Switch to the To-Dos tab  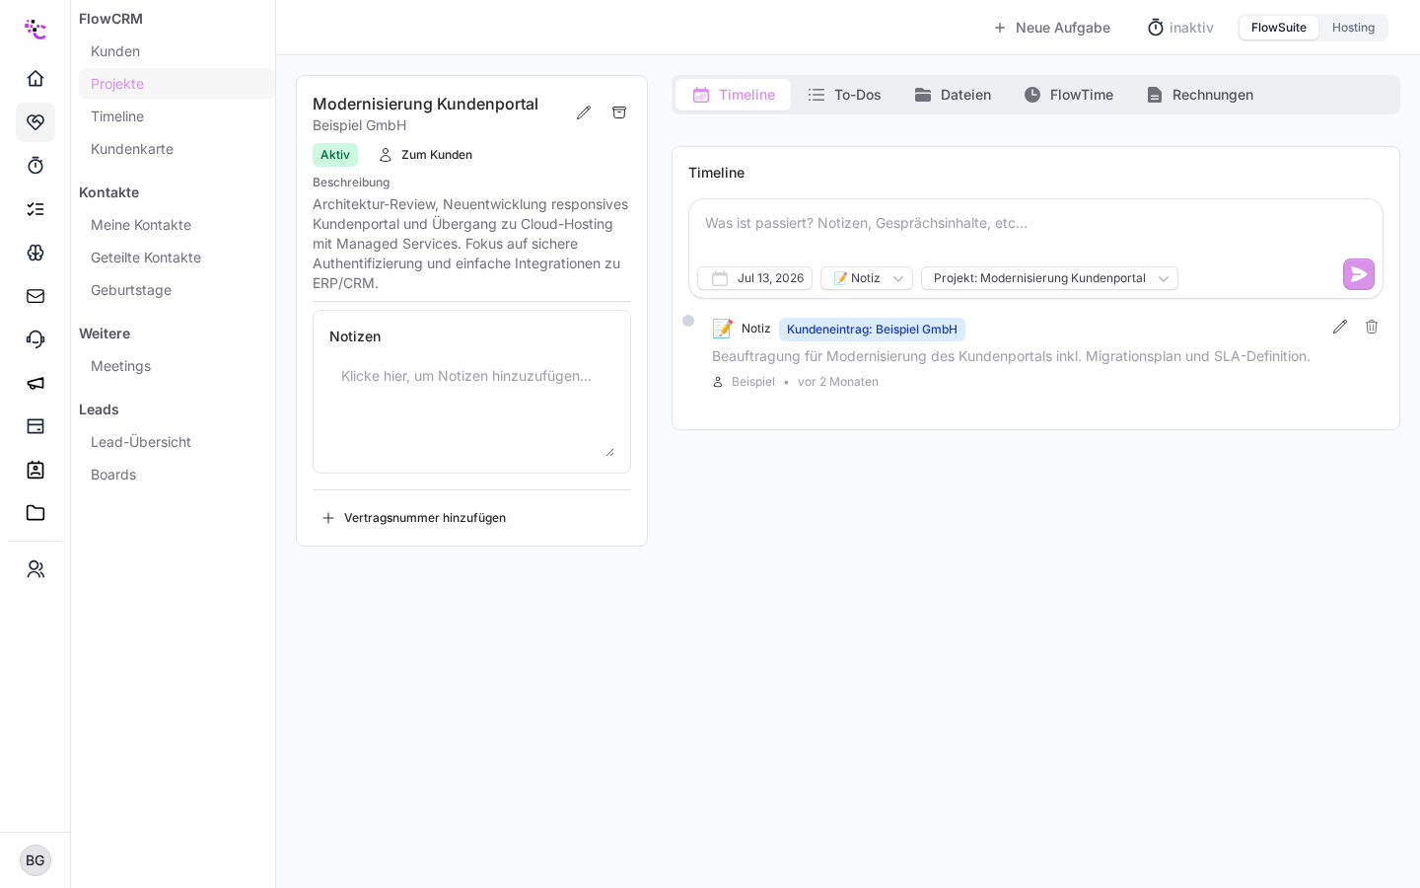tap(844, 95)
